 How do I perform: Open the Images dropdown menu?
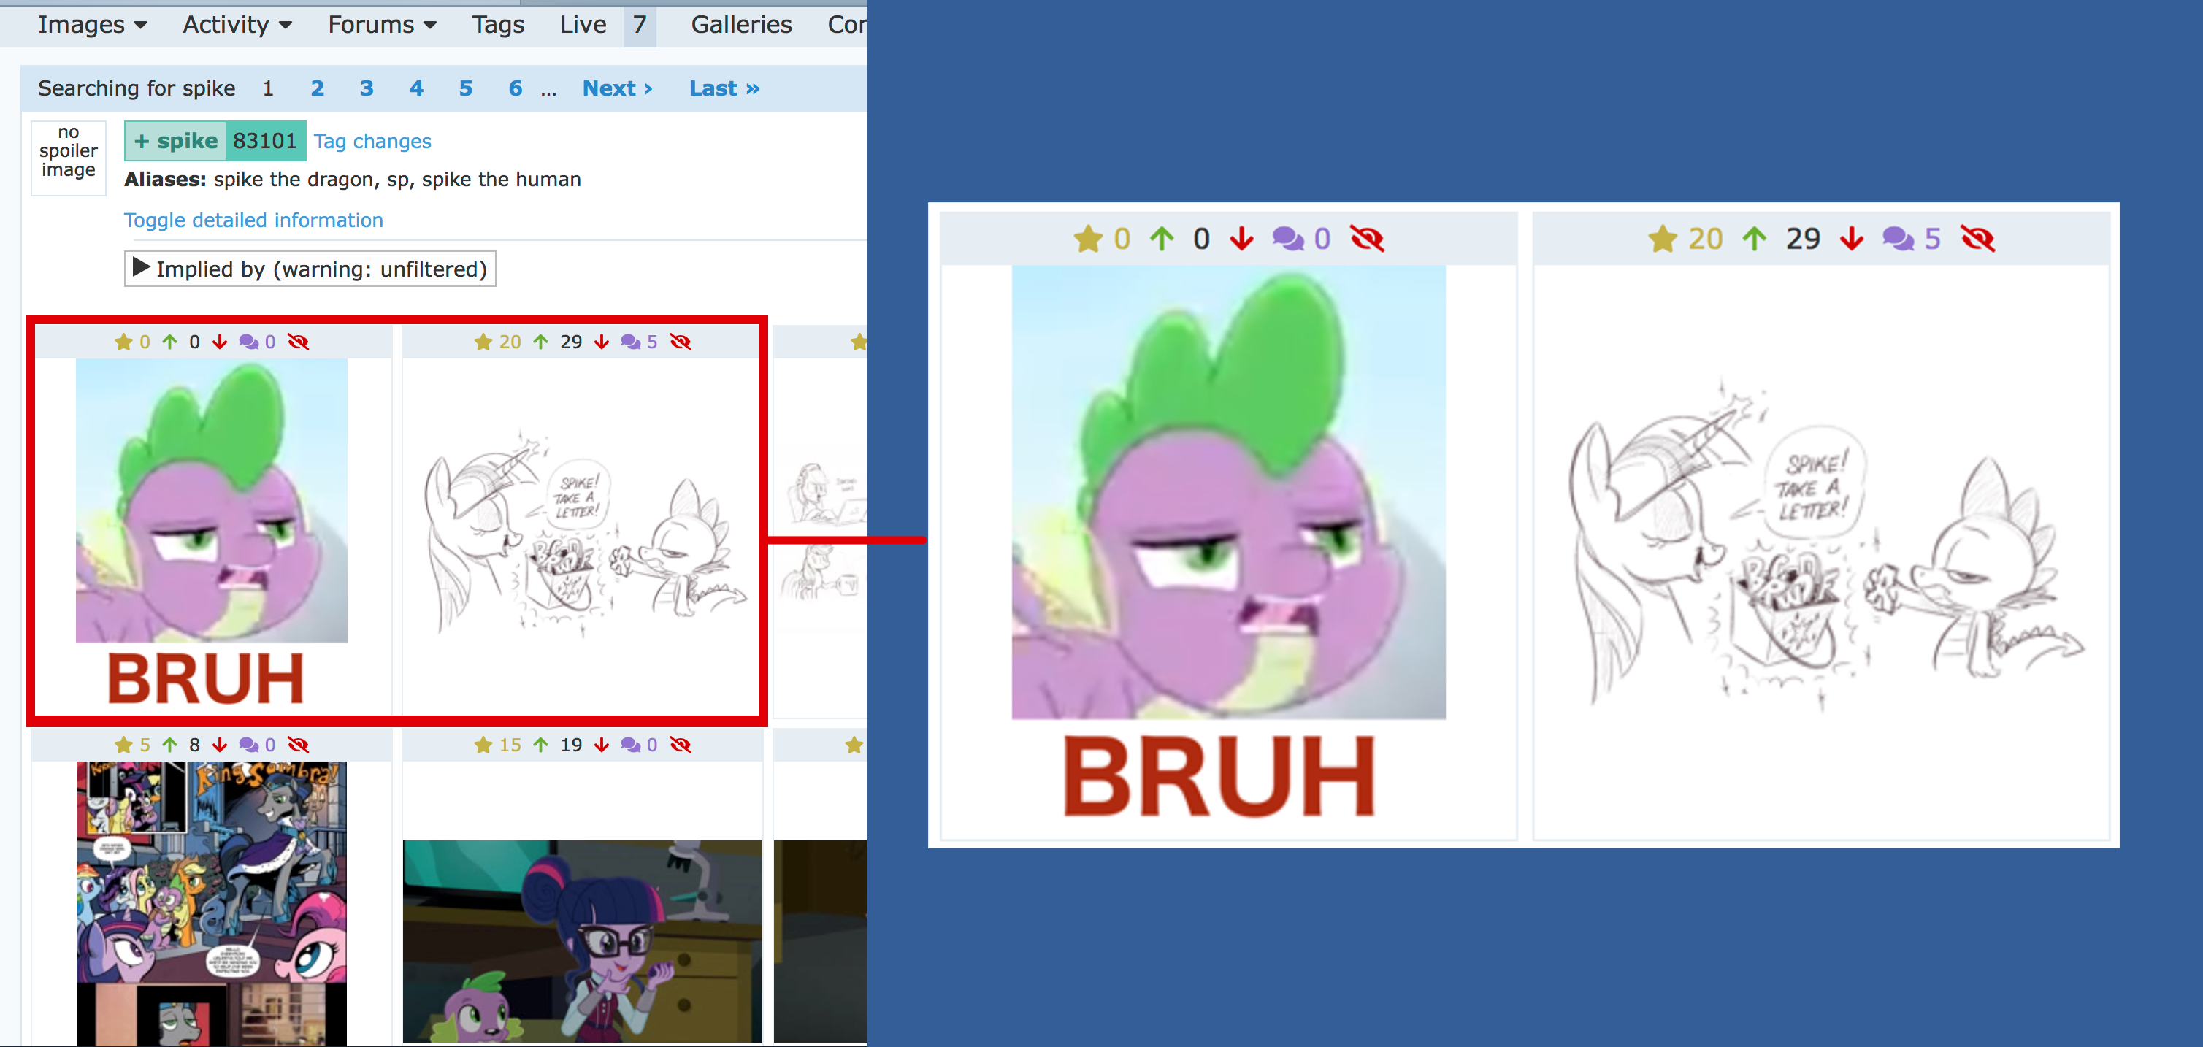pos(91,25)
